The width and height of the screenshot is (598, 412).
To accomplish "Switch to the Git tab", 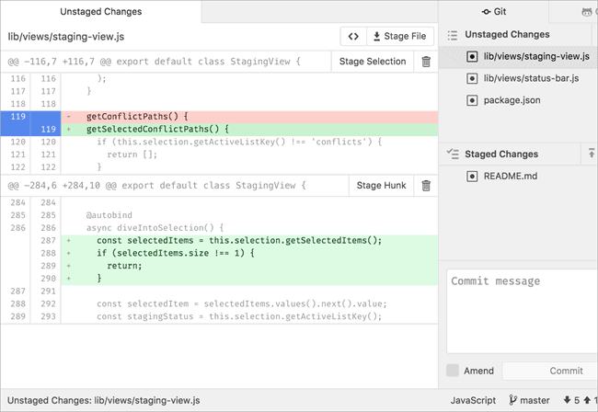I will [x=494, y=12].
